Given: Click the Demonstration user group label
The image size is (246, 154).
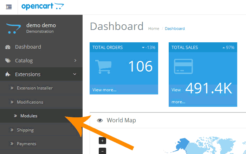Looking at the screenshot, I should point(40,31).
